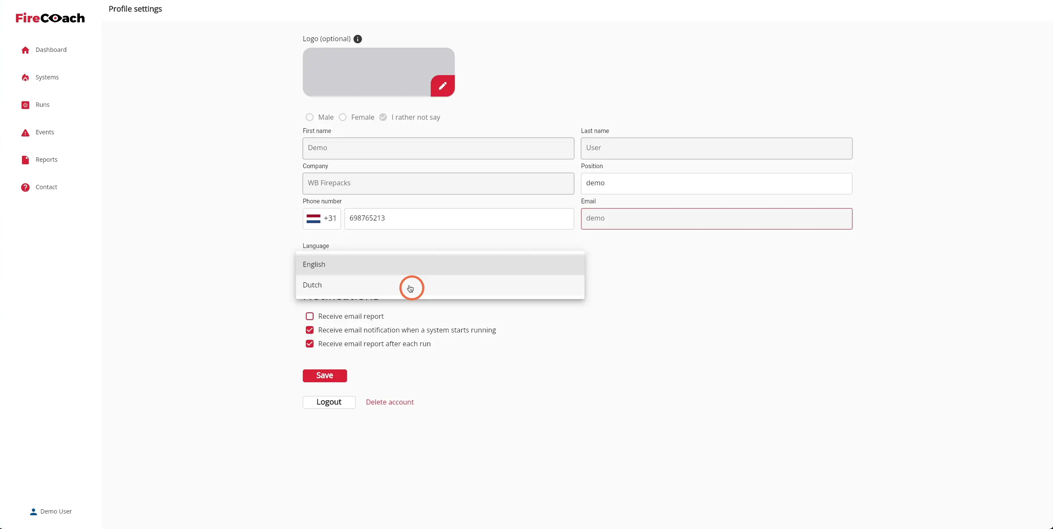Viewport: 1053px width, 529px height.
Task: Click the First name field
Action: point(438,148)
